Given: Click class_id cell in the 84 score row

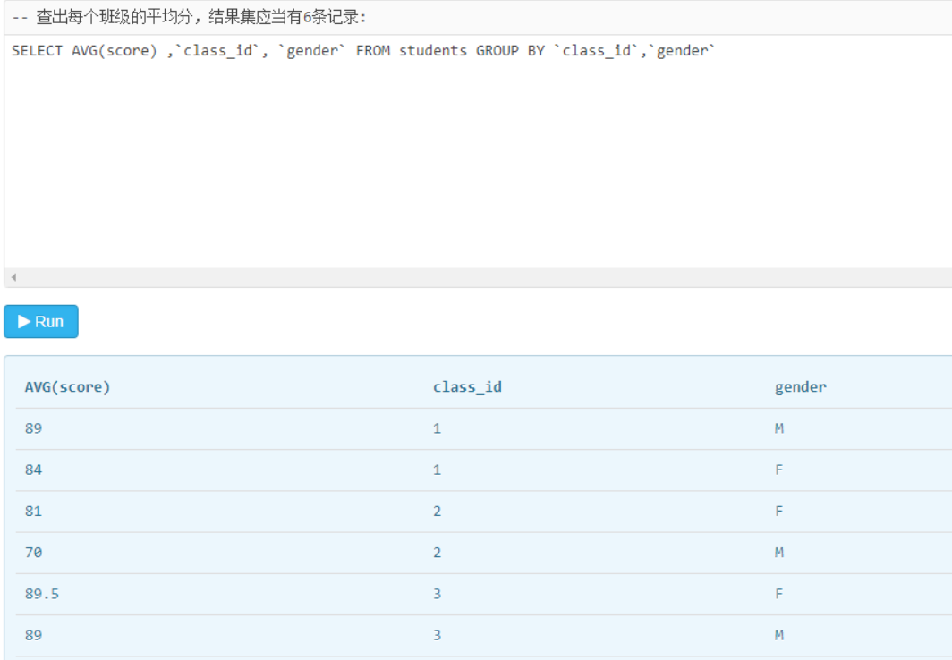Looking at the screenshot, I should tap(437, 470).
